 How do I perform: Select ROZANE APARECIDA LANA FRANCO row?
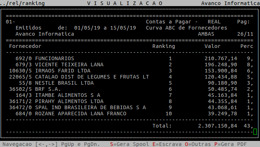(x=80, y=113)
